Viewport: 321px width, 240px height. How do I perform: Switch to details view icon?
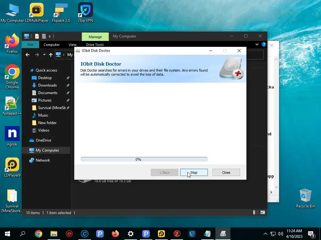[x=256, y=212]
